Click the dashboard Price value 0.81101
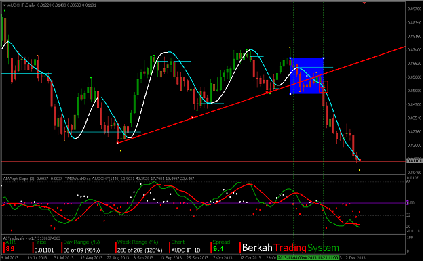This screenshot has height=262, width=424. [44, 250]
